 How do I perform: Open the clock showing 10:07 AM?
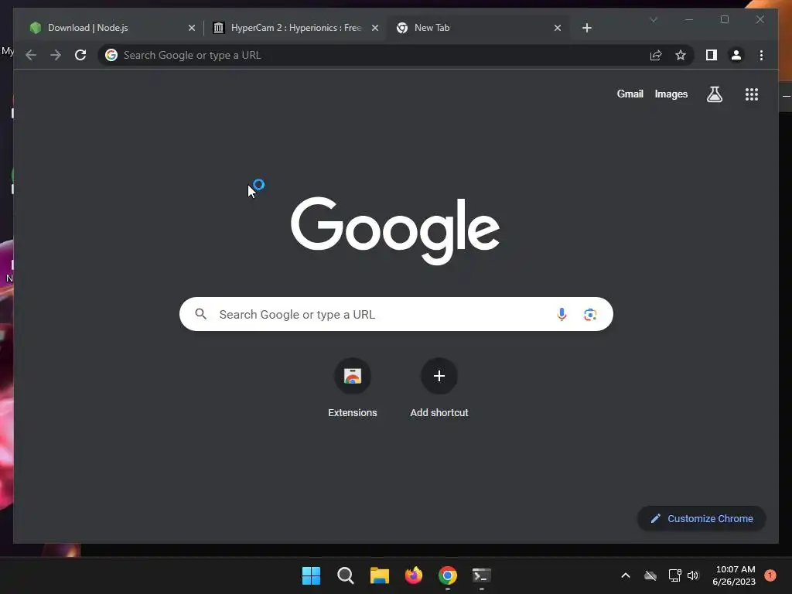(734, 575)
